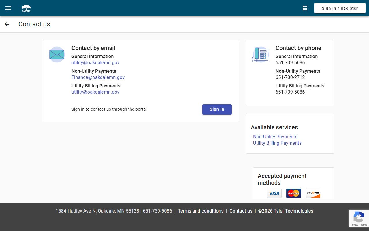The width and height of the screenshot is (369, 231).
Task: Click the Contact by phone heading
Action: point(298,48)
